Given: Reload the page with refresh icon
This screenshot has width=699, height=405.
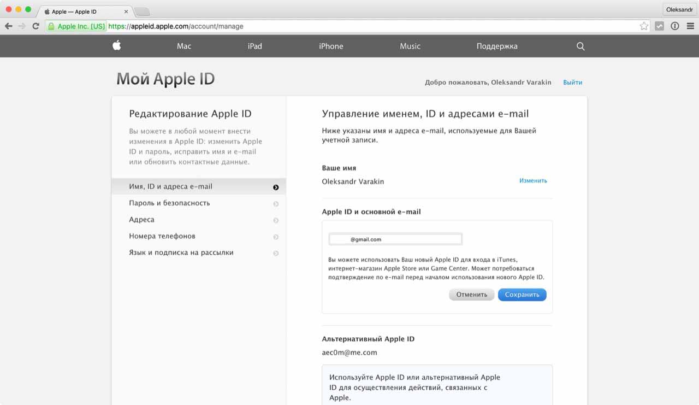Looking at the screenshot, I should (36, 26).
